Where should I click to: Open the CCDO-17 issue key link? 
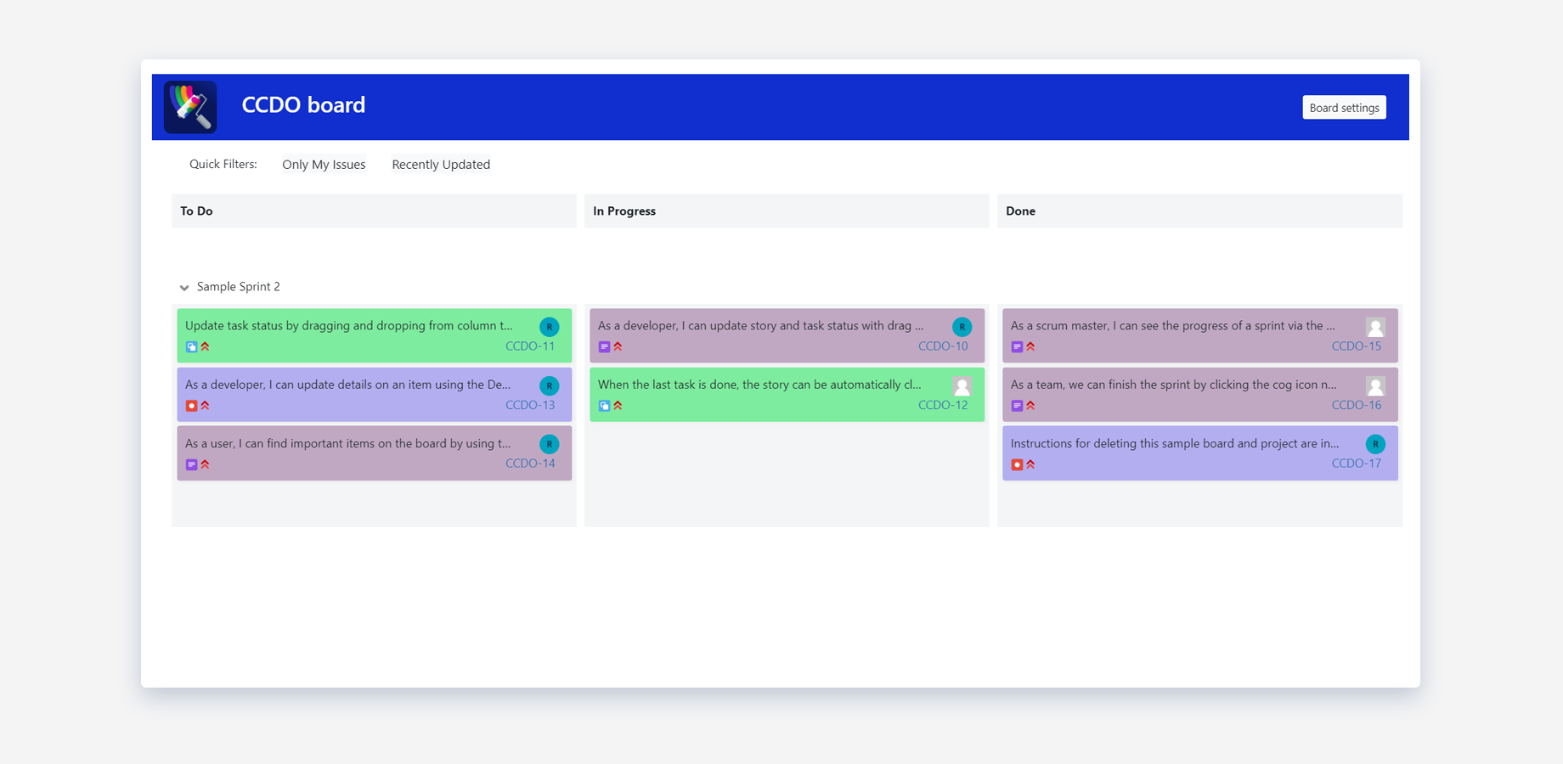click(x=1356, y=463)
